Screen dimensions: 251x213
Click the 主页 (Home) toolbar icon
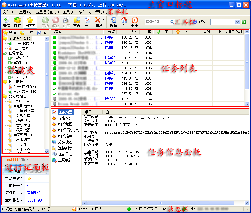[x=124, y=22]
